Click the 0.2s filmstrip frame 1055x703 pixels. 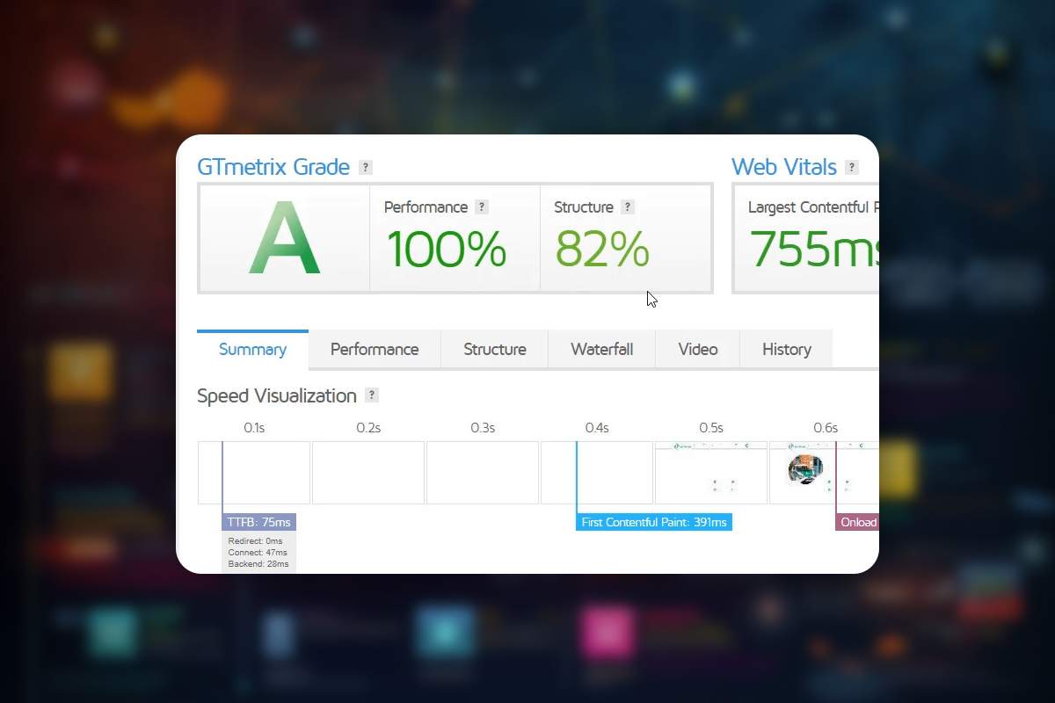368,473
